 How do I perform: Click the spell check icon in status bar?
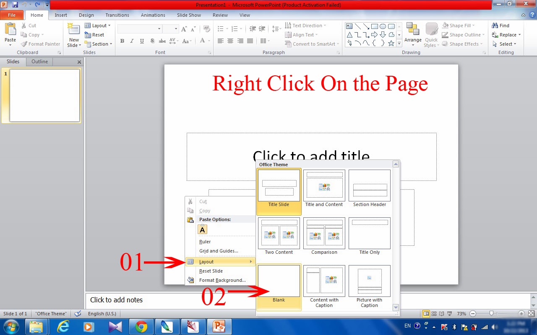pos(77,314)
